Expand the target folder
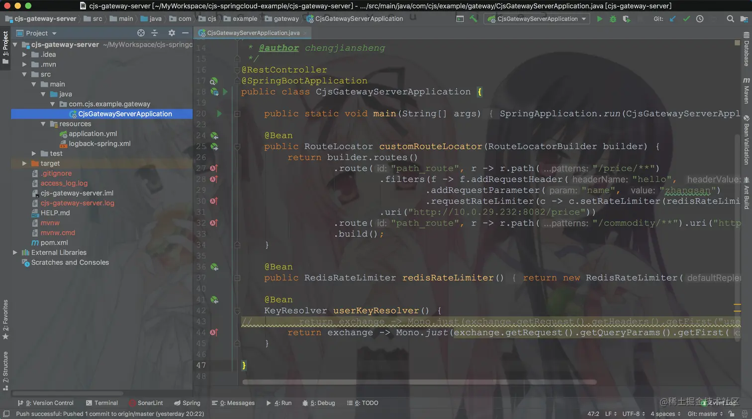Screen dimensions: 752x419 [x=24, y=163]
